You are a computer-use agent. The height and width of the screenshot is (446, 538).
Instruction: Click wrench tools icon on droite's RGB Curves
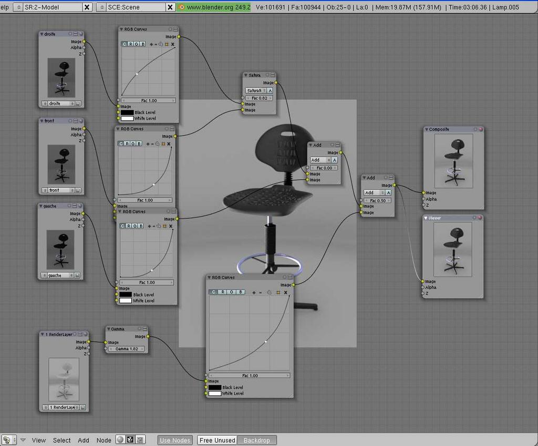[161, 44]
